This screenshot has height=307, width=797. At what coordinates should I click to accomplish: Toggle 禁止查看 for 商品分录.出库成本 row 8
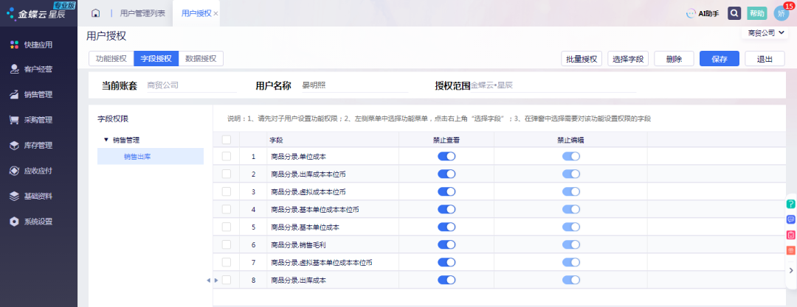[x=446, y=280]
